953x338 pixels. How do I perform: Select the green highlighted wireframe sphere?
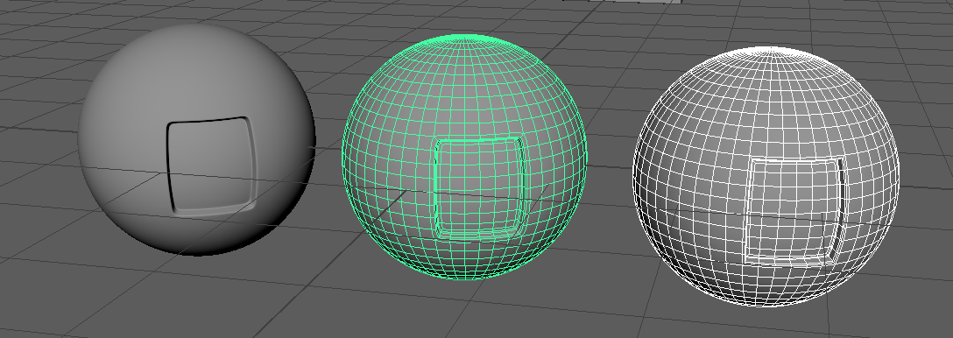coord(464,157)
